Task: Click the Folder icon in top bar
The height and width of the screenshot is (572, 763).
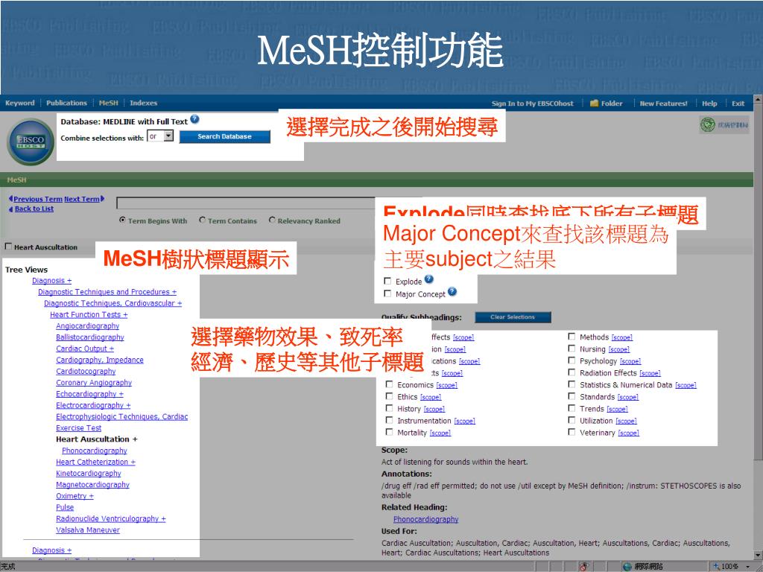Action: pos(594,103)
